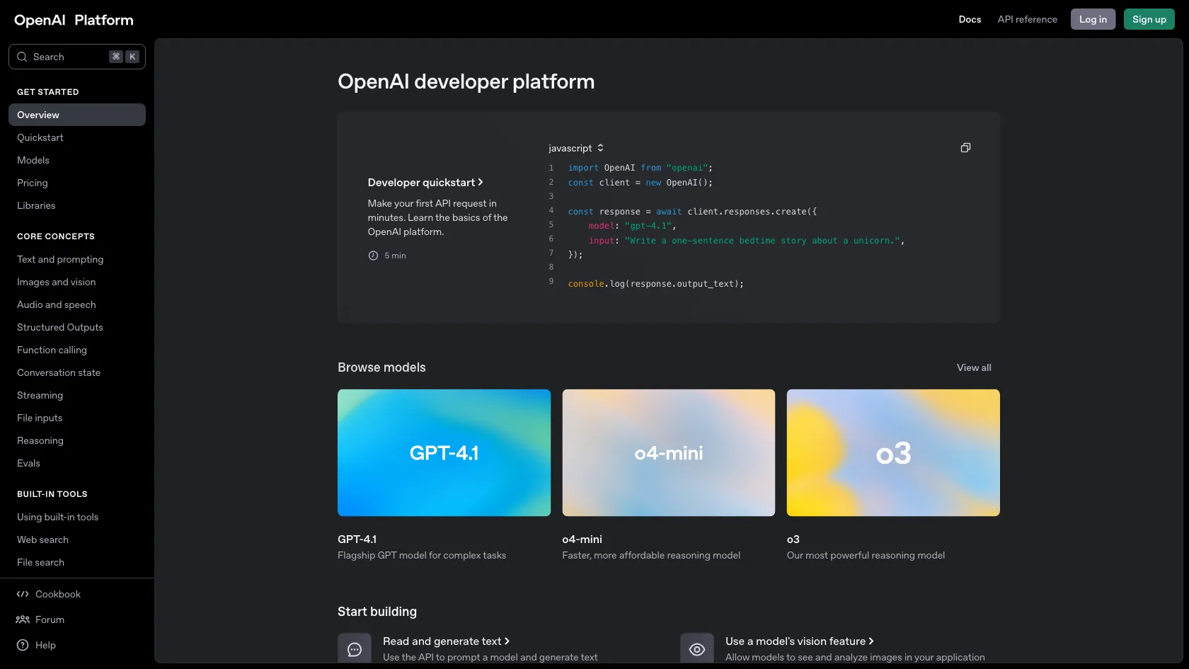This screenshot has width=1189, height=669.
Task: Click the Browse models heading
Action: pyautogui.click(x=381, y=367)
